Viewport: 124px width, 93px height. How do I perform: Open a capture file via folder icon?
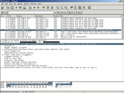8,8
